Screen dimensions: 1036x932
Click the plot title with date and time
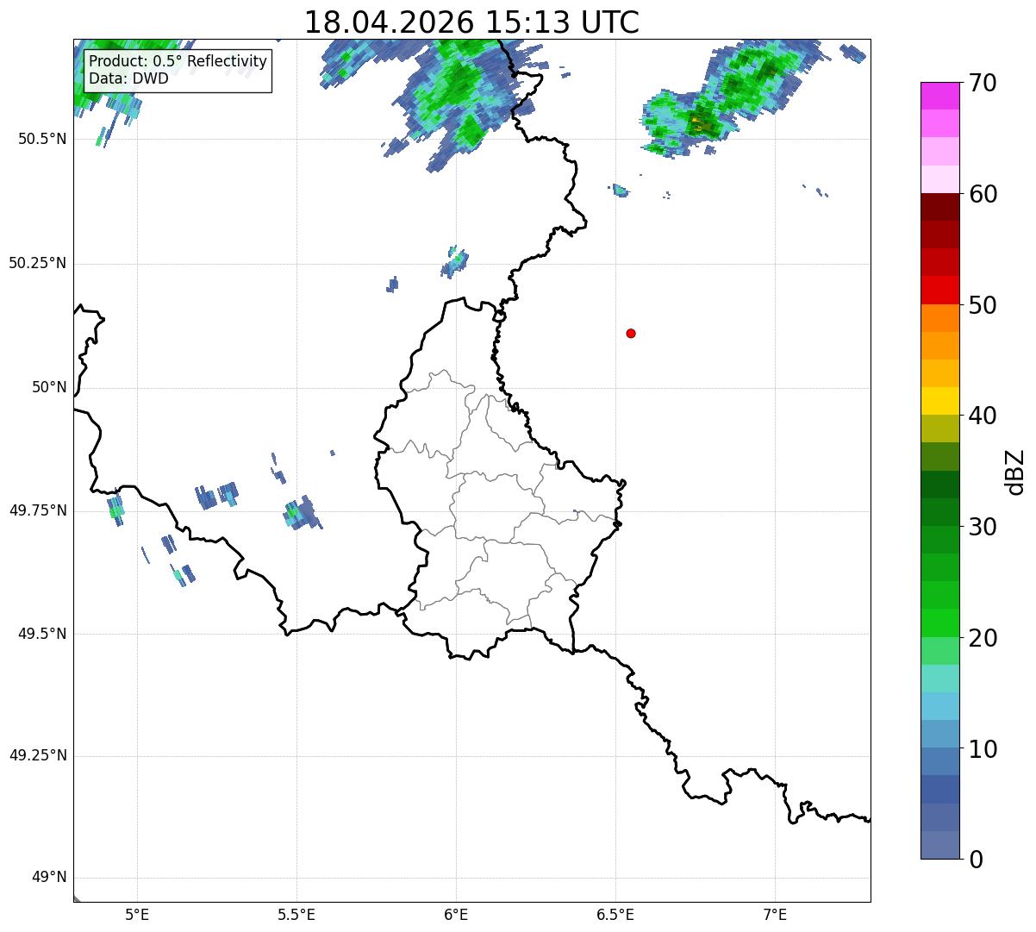click(471, 22)
